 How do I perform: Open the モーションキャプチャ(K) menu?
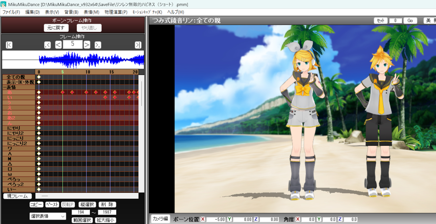coord(147,12)
